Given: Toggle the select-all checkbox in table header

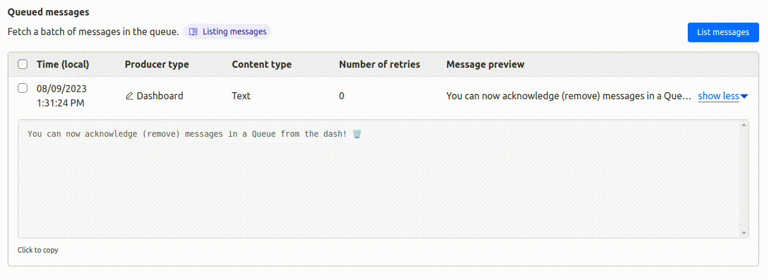Looking at the screenshot, I should [23, 64].
